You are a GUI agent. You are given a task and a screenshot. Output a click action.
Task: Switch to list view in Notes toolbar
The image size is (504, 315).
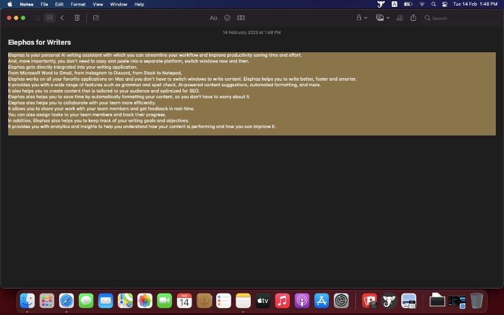pyautogui.click(x=37, y=18)
